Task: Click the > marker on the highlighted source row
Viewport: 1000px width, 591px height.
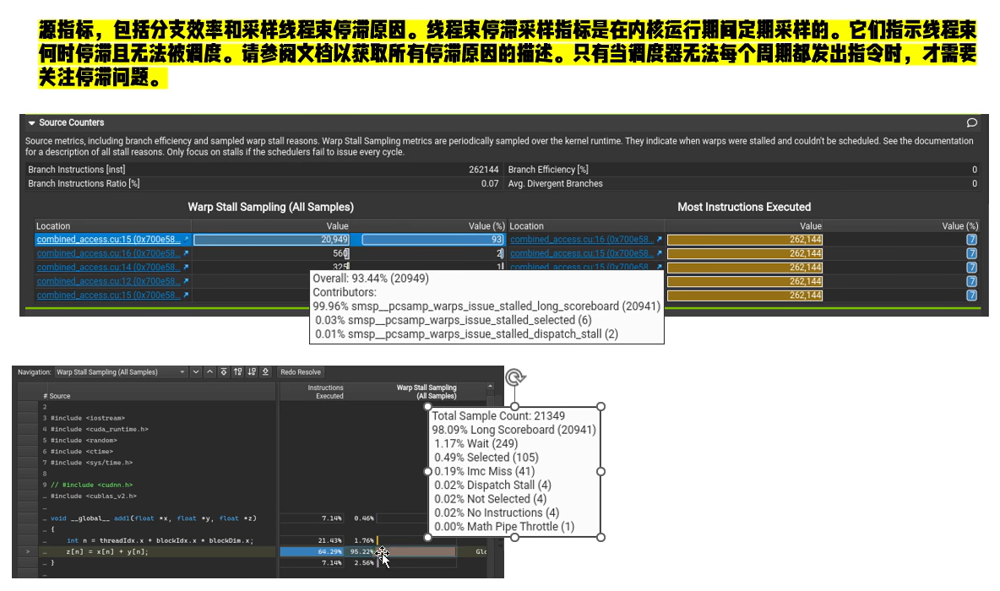Action: [x=27, y=551]
